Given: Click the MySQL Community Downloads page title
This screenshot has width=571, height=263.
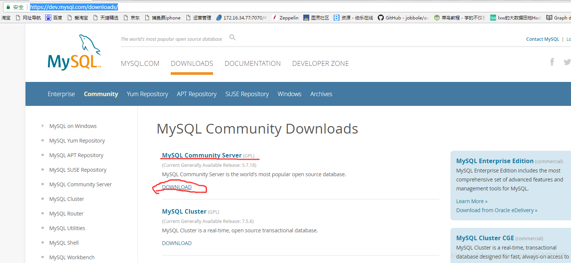Looking at the screenshot, I should coord(257,129).
